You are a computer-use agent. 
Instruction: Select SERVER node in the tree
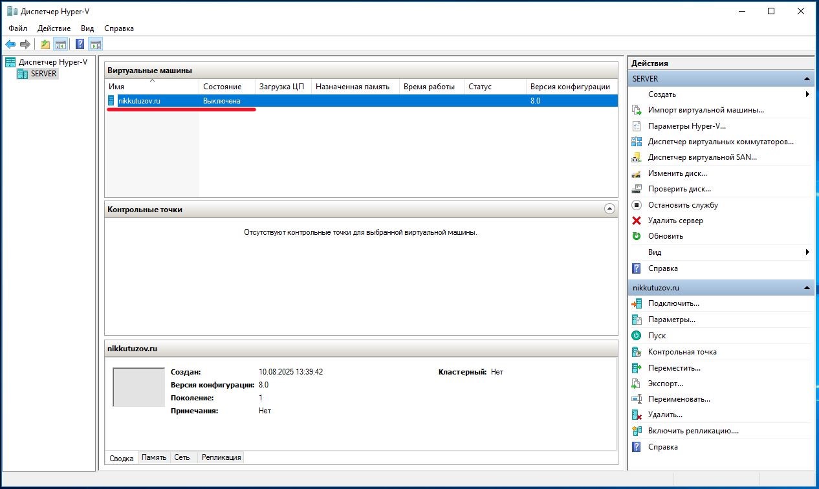[43, 74]
